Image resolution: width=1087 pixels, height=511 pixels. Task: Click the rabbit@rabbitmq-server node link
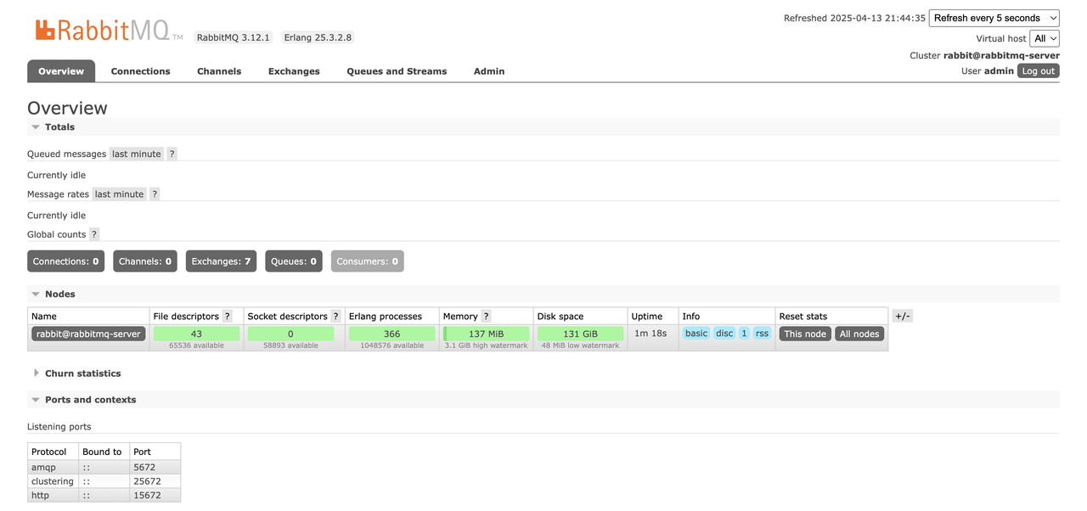88,334
